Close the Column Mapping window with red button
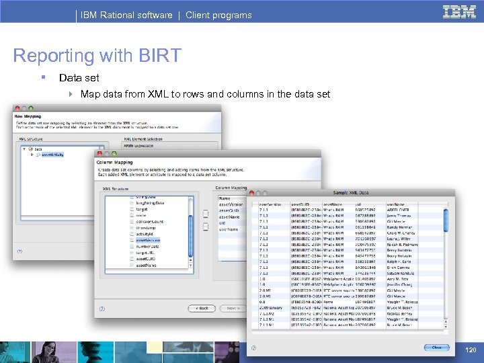The image size is (484, 363). [99, 153]
